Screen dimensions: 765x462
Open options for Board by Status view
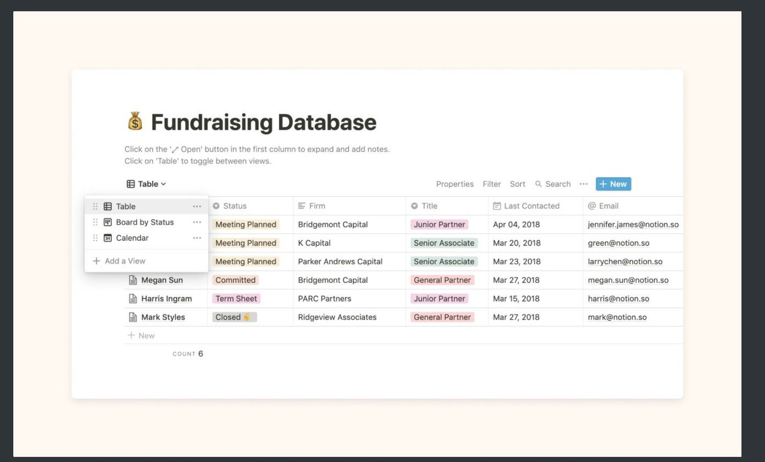pos(197,222)
